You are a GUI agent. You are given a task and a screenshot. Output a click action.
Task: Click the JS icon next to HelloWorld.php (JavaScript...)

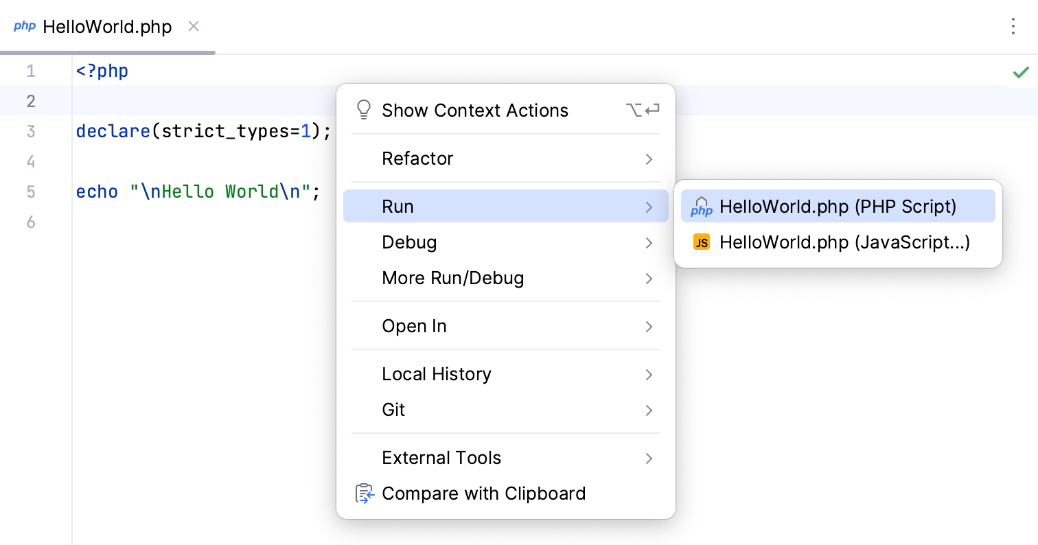pos(701,242)
